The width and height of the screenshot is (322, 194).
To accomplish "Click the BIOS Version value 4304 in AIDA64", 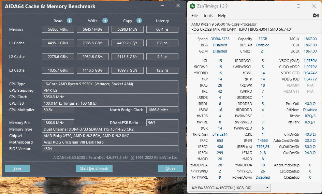I will (110, 149).
